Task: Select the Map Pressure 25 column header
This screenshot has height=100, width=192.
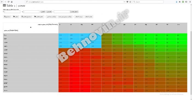Action: click(85, 28)
